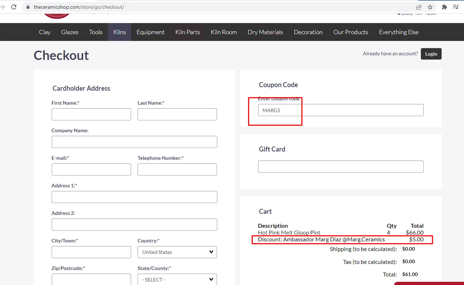The width and height of the screenshot is (464, 285).
Task: Open the Clay menu
Action: point(45,32)
